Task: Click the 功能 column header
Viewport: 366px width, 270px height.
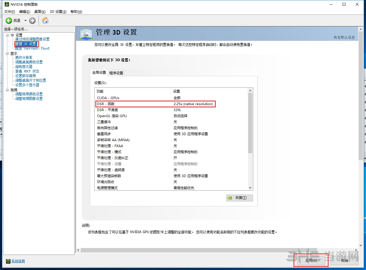Action: coord(133,91)
